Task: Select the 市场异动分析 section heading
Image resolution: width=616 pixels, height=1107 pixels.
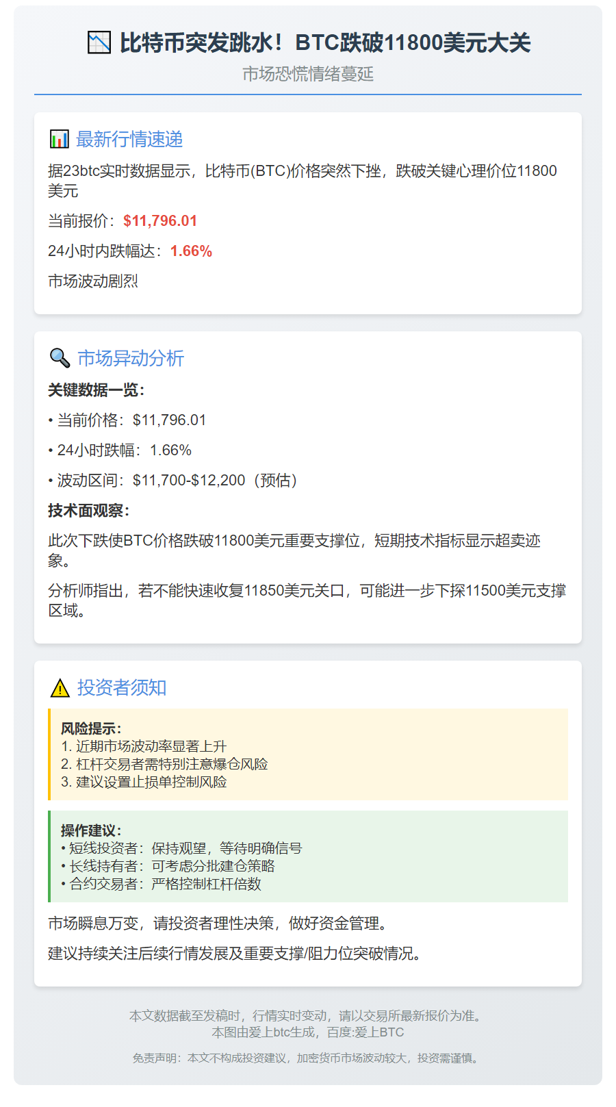Action: click(x=131, y=359)
